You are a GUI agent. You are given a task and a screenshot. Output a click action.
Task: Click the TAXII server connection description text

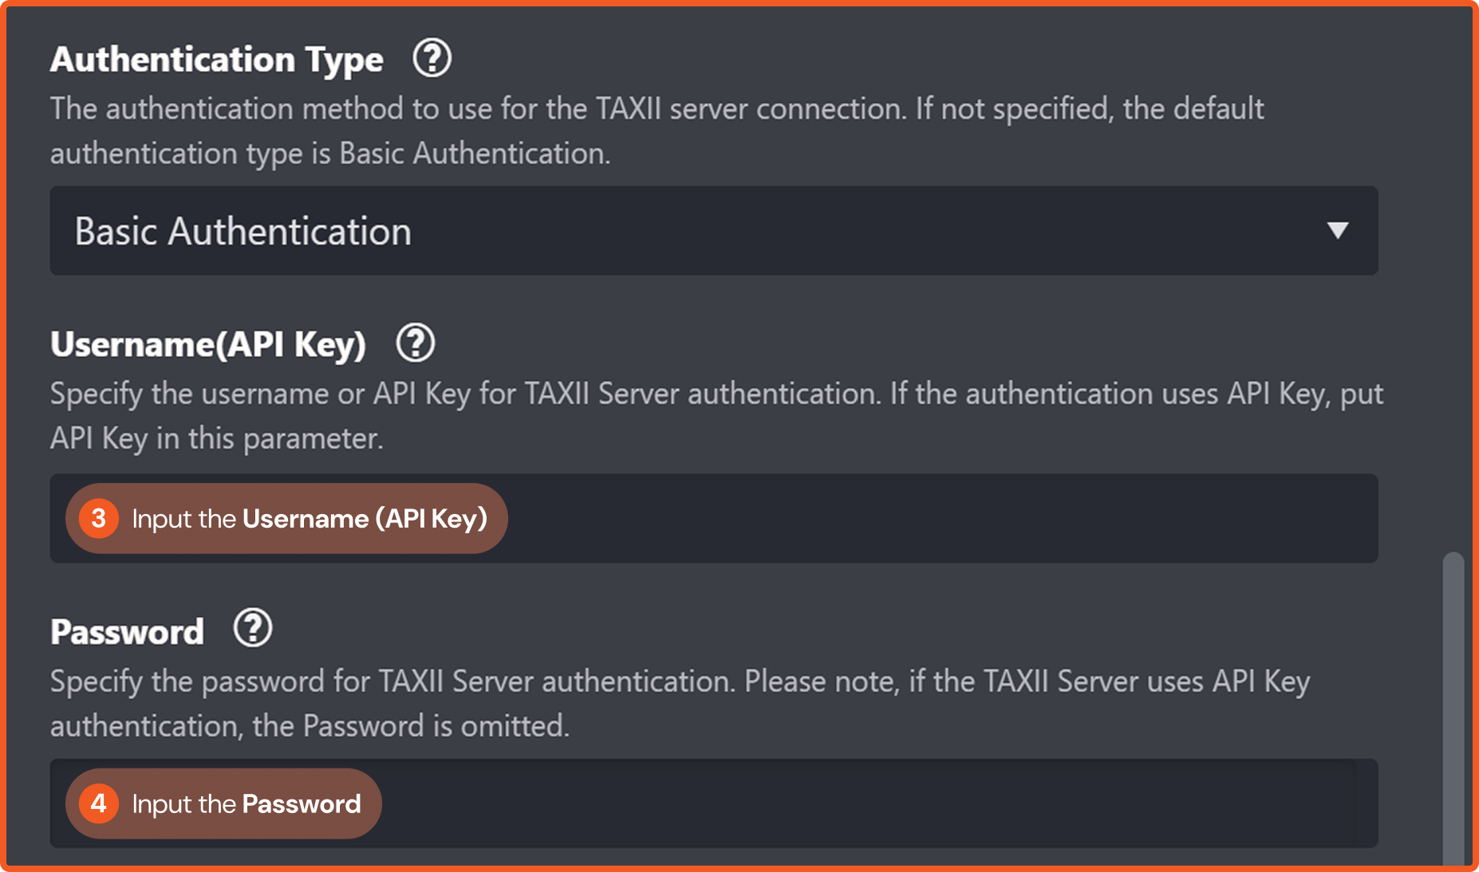point(656,109)
